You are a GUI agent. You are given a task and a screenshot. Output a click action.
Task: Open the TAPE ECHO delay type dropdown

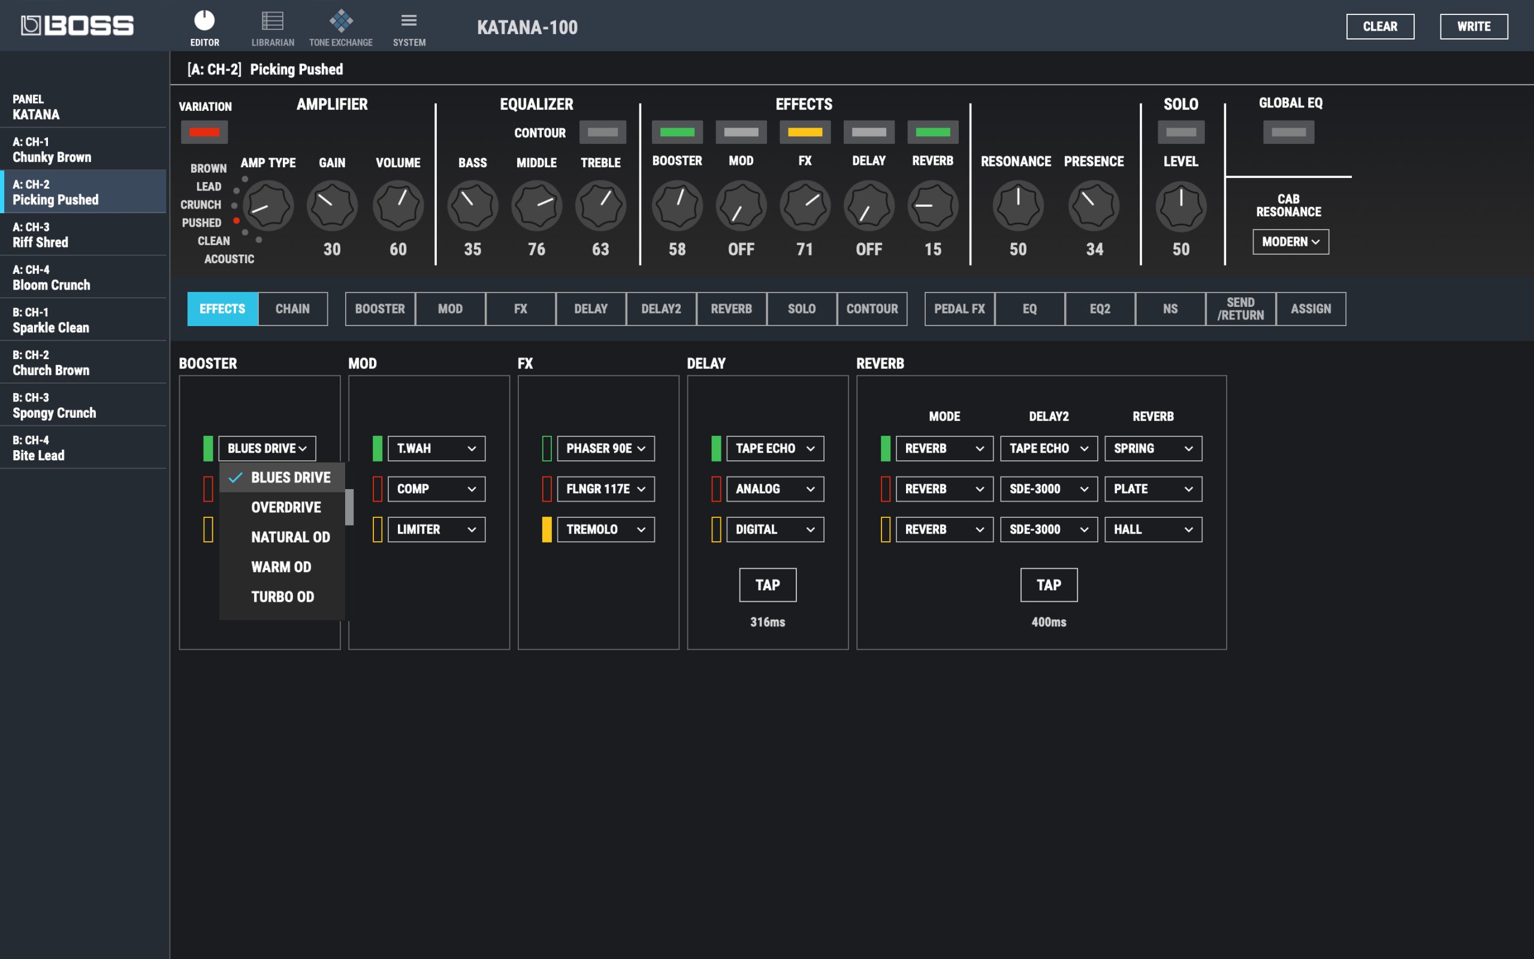(775, 448)
